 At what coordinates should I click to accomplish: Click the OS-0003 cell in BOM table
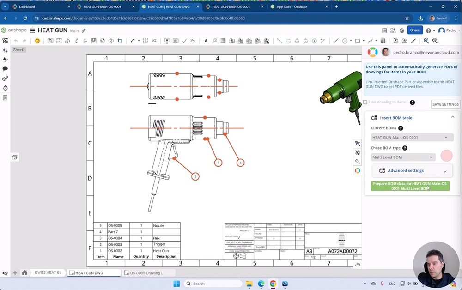pos(118,244)
